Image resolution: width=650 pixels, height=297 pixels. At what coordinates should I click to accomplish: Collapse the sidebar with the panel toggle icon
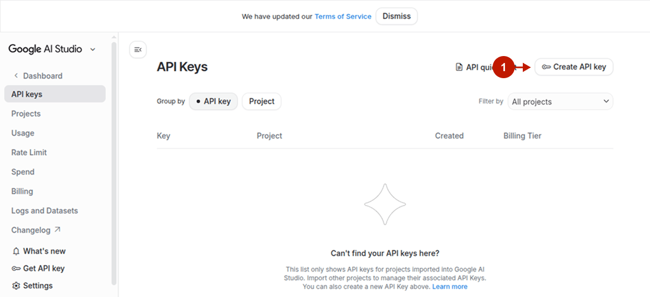138,50
